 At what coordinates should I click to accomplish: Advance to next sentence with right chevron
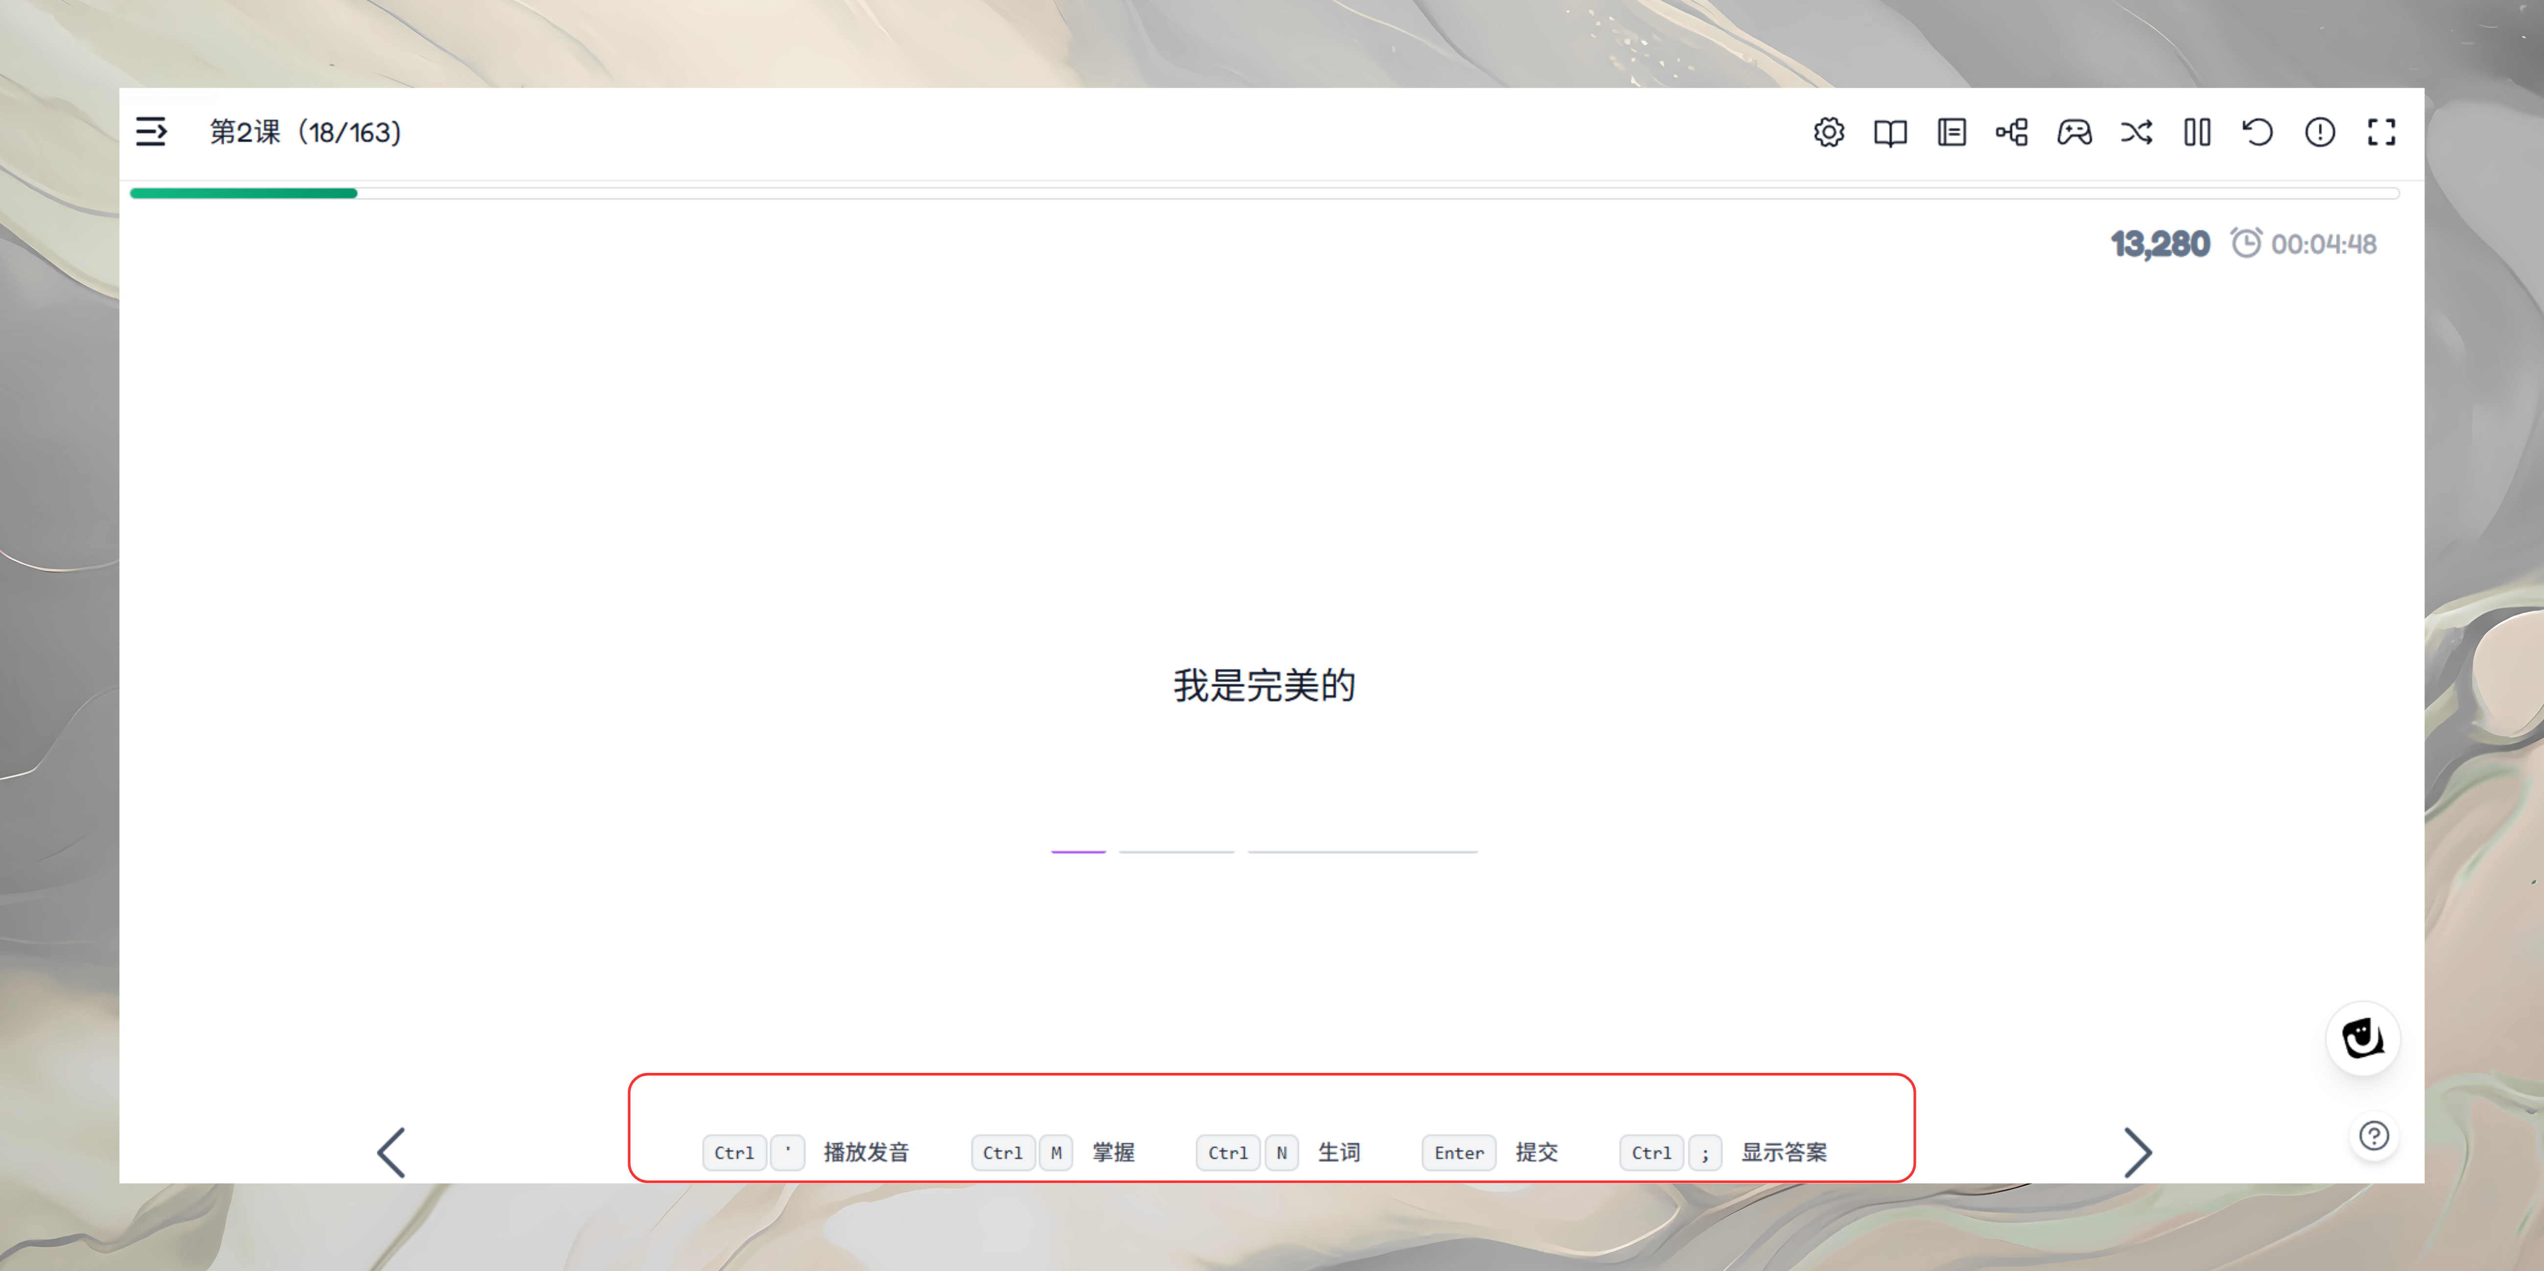pyautogui.click(x=2137, y=1152)
